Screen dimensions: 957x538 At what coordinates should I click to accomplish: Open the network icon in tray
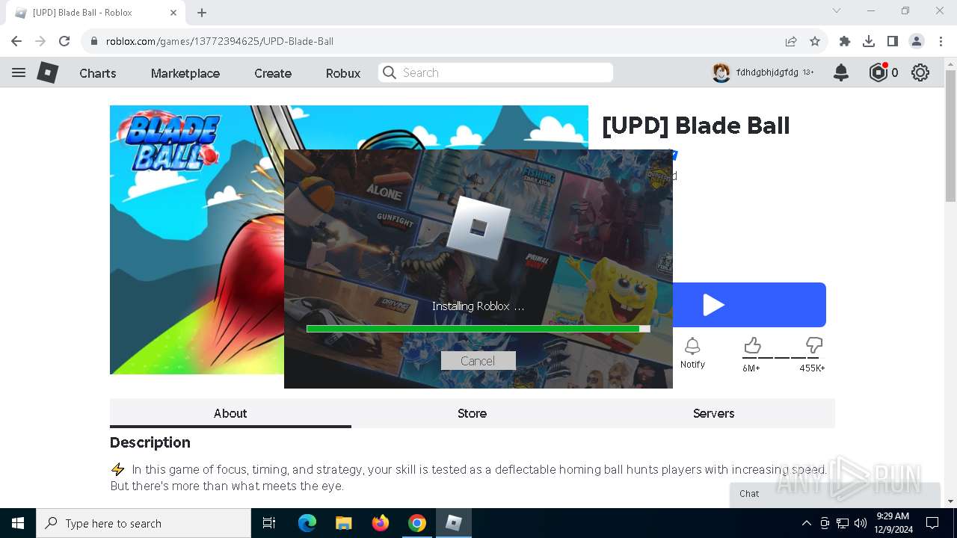(x=843, y=523)
